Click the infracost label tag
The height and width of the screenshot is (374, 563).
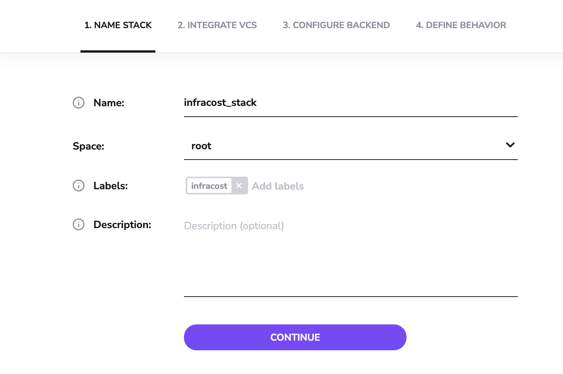(209, 186)
